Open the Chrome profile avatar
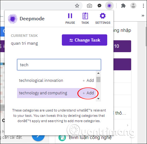 (133, 6)
